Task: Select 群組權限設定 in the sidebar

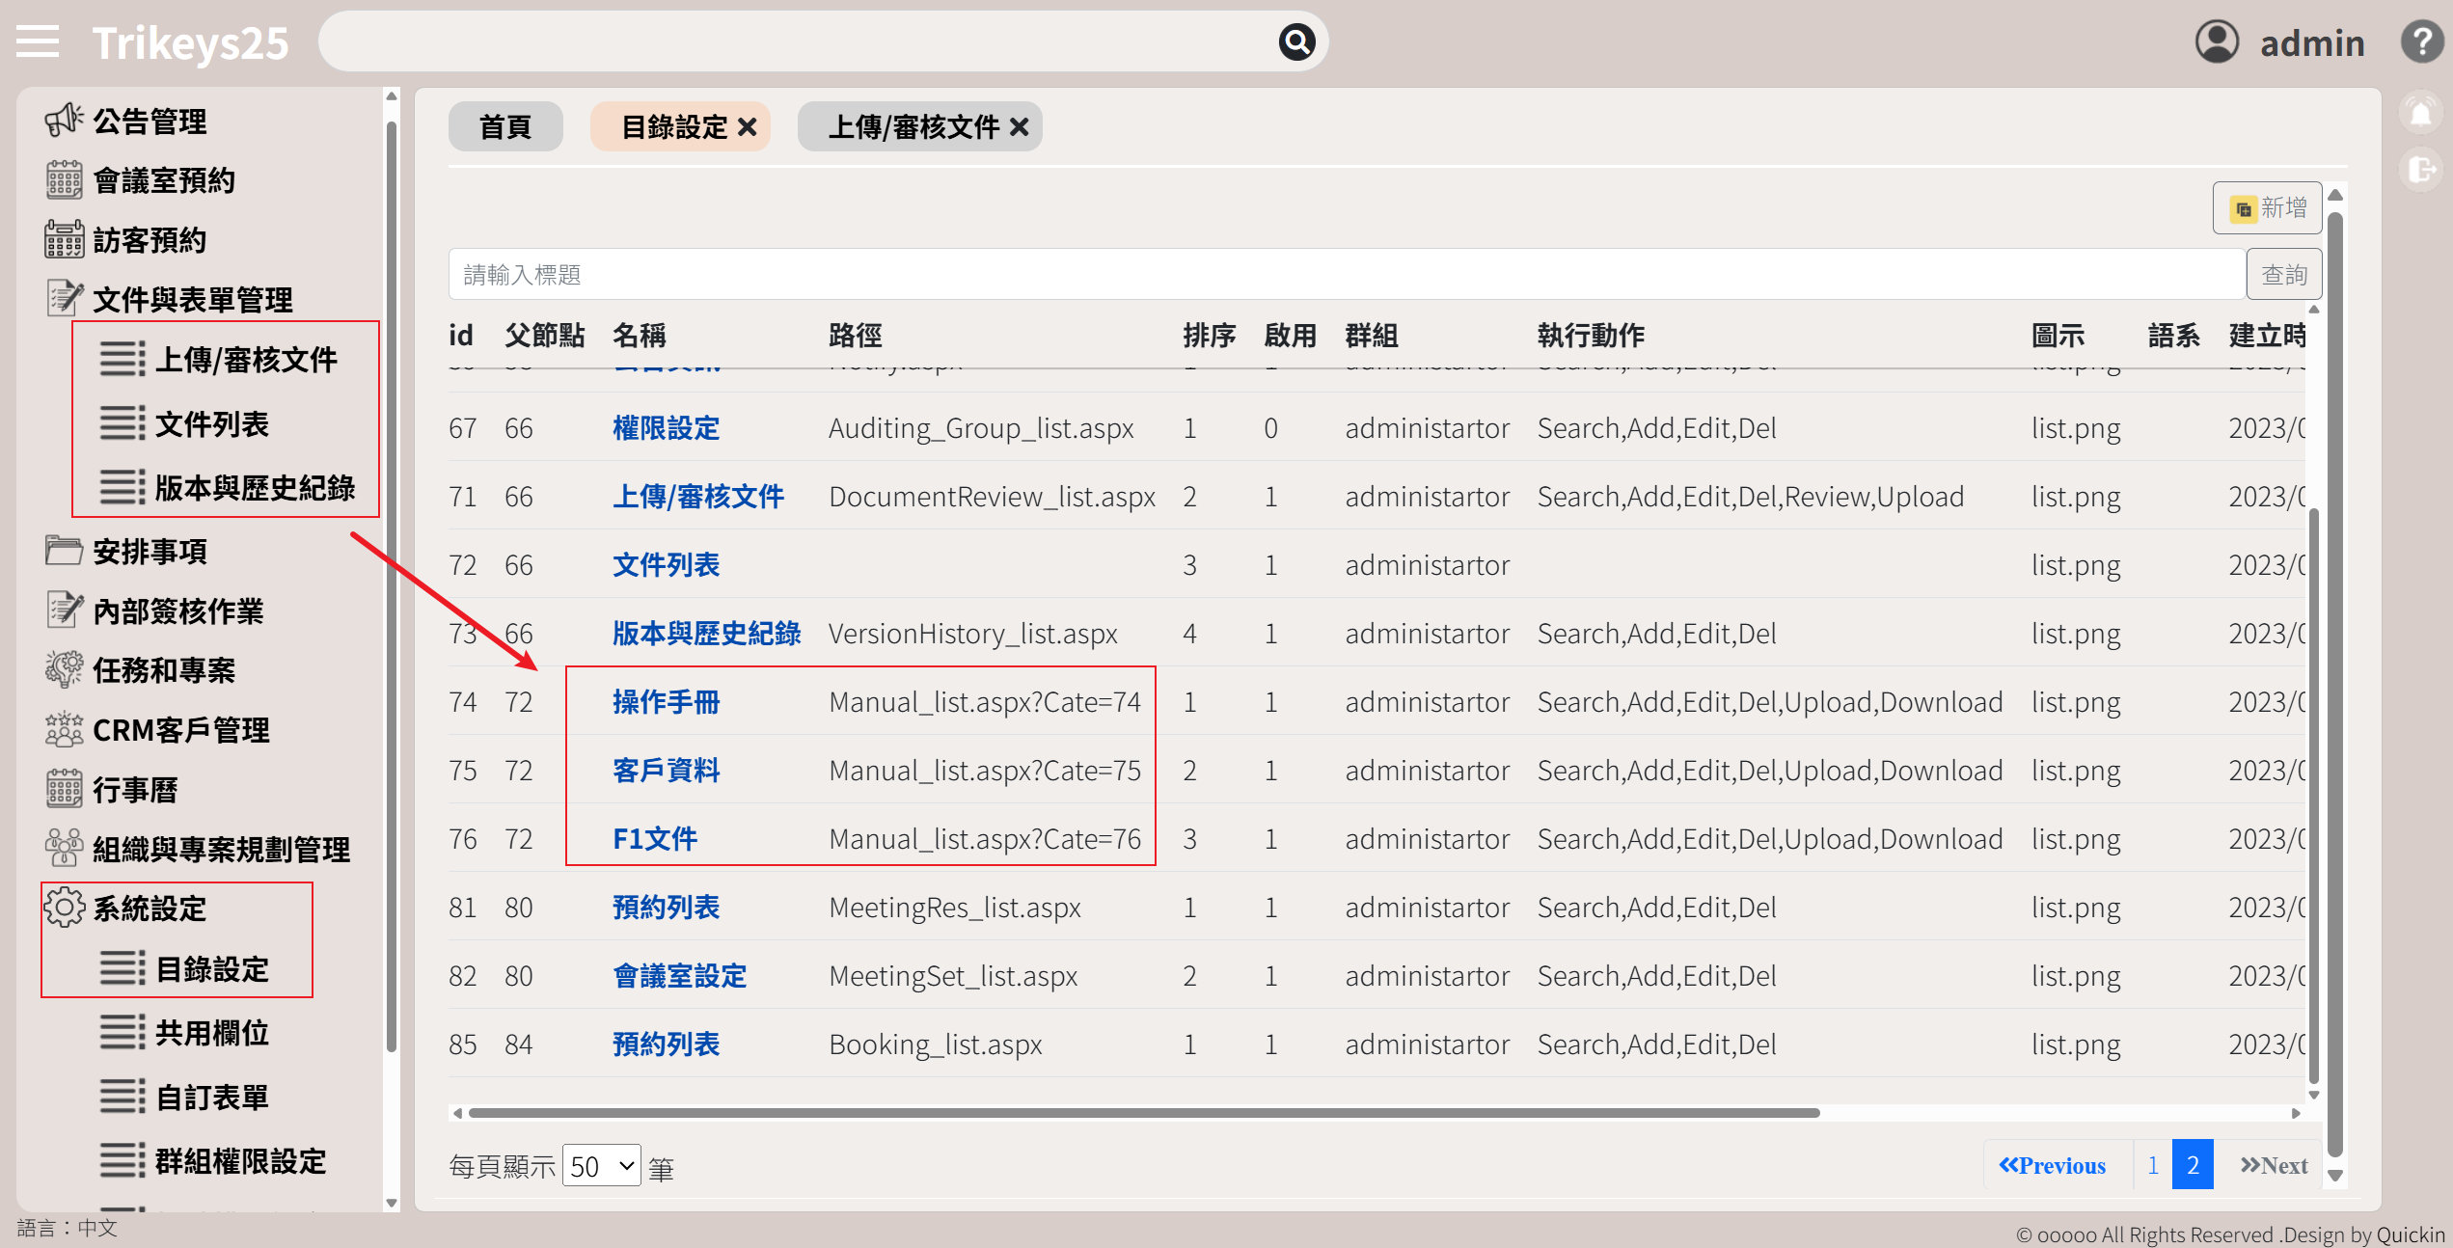Action: point(240,1161)
